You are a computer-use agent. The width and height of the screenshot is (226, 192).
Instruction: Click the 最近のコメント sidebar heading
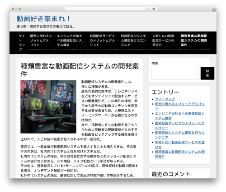(171, 174)
